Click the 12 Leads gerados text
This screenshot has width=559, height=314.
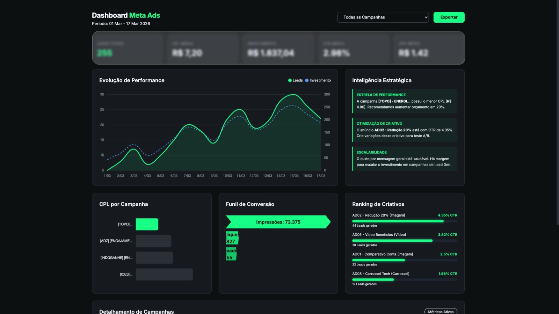[364, 284]
